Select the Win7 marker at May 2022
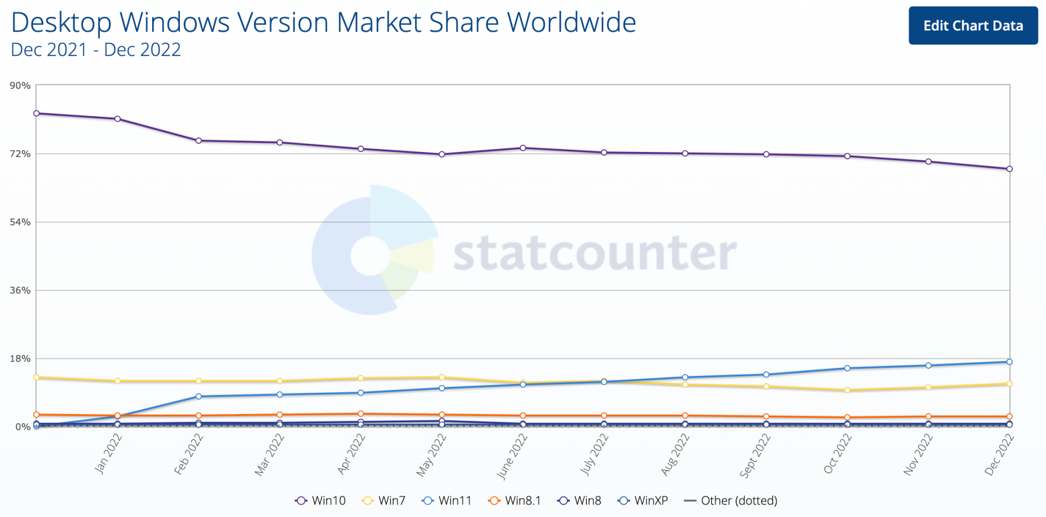 pos(442,377)
